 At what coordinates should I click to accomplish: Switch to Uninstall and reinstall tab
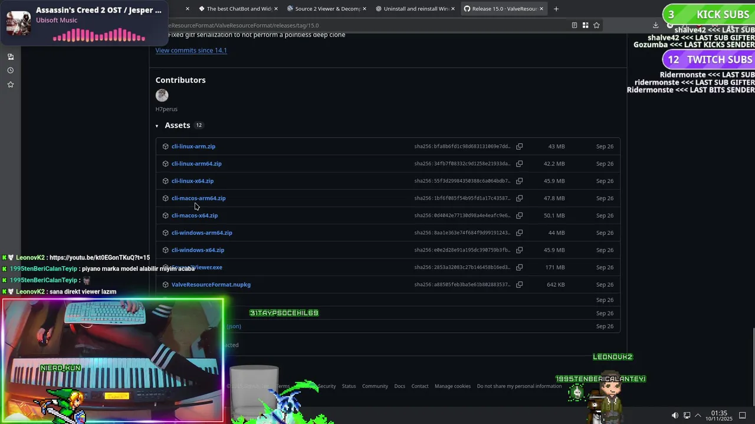coord(416,9)
